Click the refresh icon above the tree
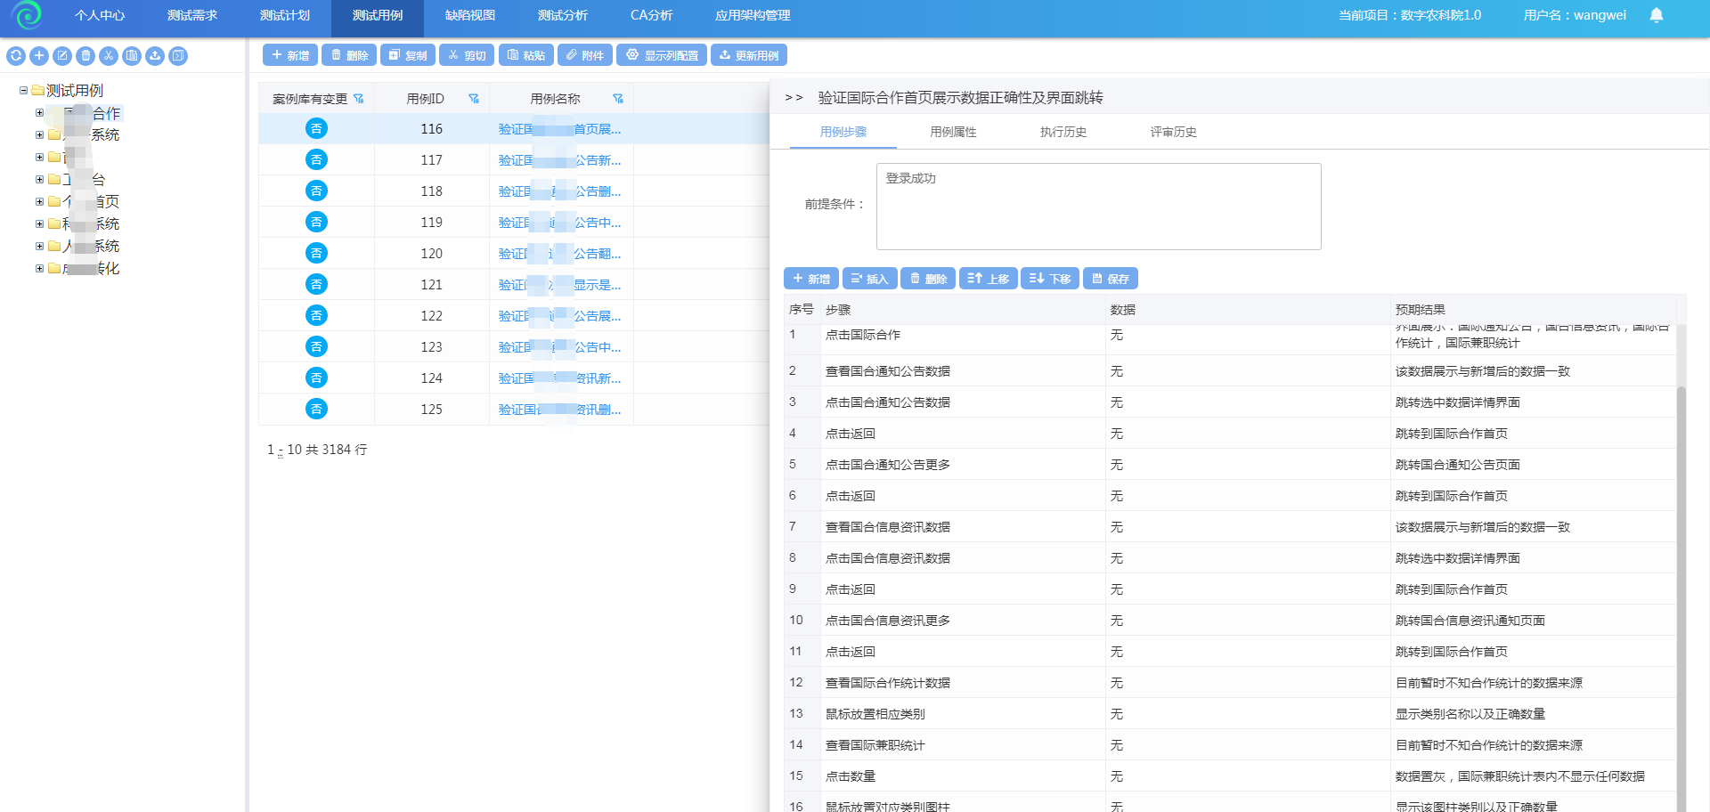The image size is (1710, 812). tap(16, 56)
